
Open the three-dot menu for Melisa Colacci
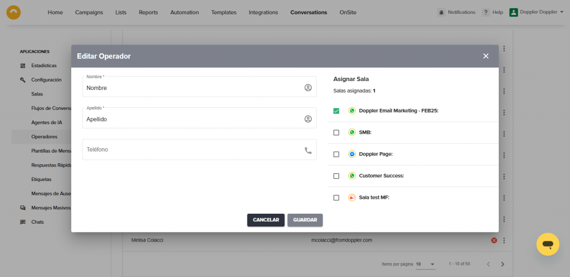coord(504,240)
